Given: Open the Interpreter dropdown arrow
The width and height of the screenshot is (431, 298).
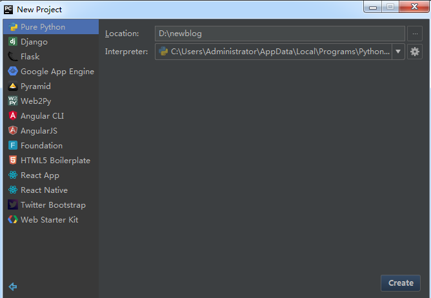Looking at the screenshot, I should [398, 52].
